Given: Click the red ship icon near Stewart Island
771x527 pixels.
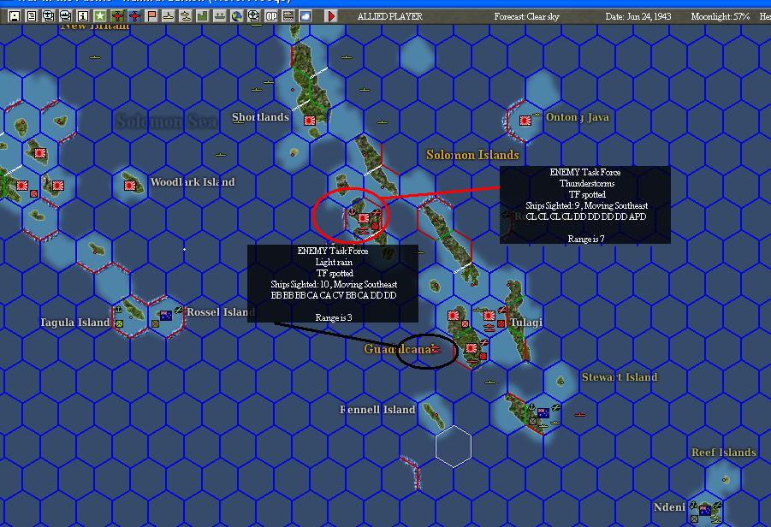Looking at the screenshot, I should [580, 415].
